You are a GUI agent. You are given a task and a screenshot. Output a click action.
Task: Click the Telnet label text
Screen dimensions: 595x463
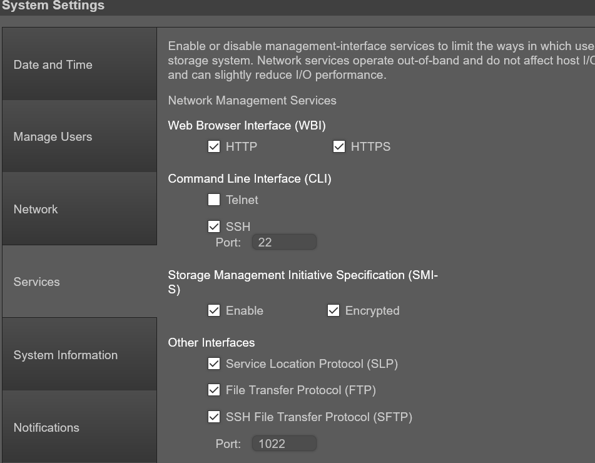(243, 200)
